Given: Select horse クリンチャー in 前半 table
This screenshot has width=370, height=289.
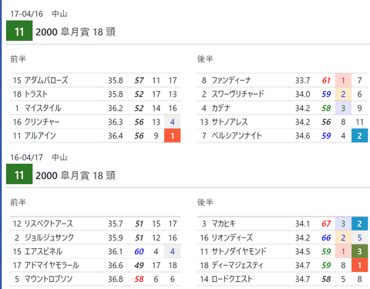Looking at the screenshot, I should 42,122.
